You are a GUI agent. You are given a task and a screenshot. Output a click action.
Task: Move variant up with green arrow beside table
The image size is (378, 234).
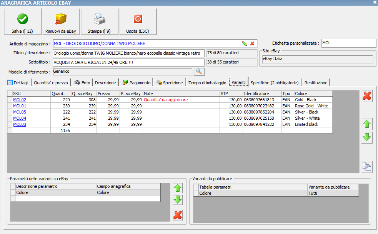(x=367, y=124)
